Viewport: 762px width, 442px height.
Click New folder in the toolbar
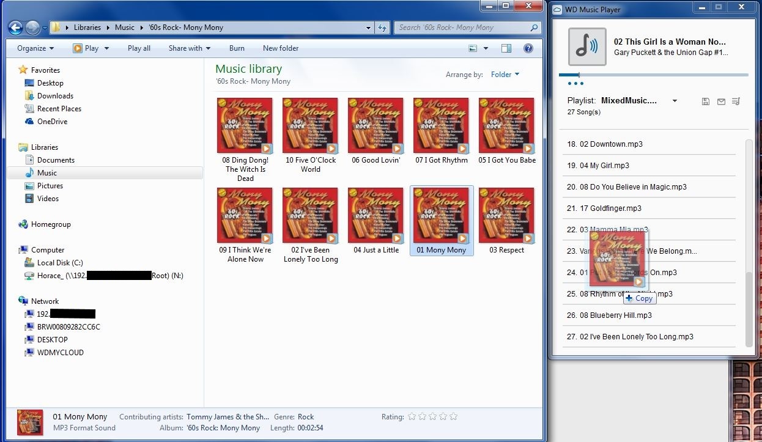point(281,48)
